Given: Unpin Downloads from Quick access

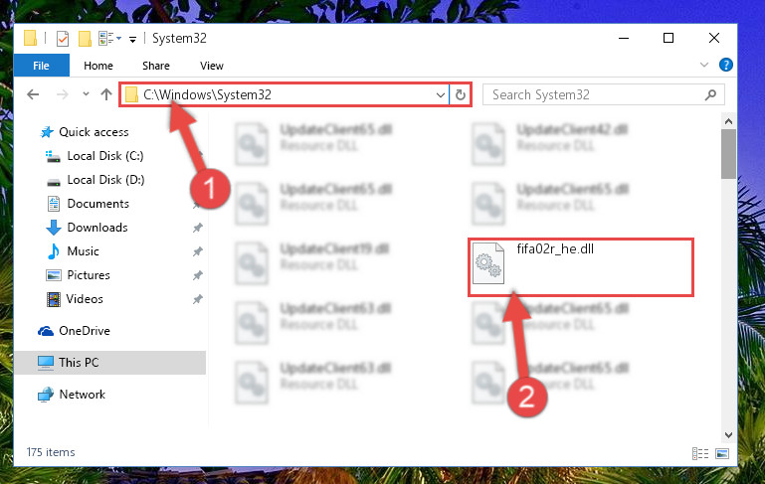Looking at the screenshot, I should tap(198, 228).
